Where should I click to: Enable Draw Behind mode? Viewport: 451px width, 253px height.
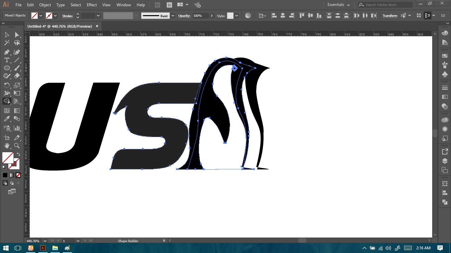(12, 183)
